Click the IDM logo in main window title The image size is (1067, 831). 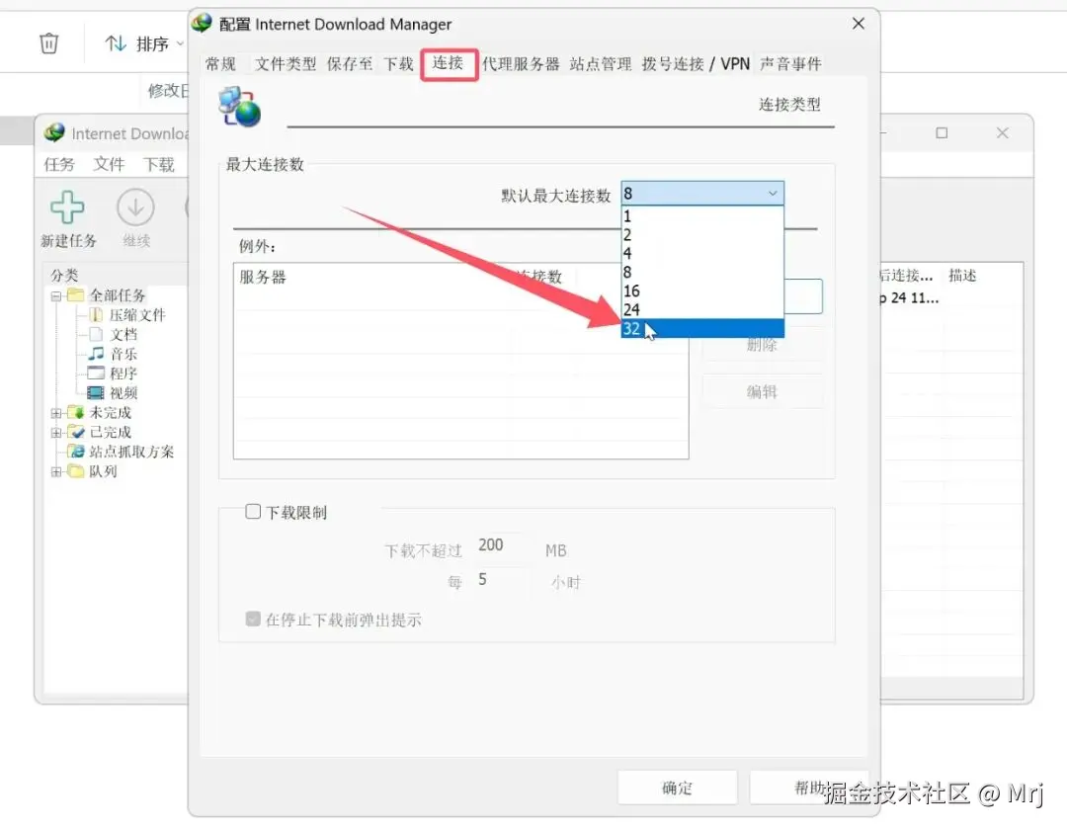tap(54, 132)
